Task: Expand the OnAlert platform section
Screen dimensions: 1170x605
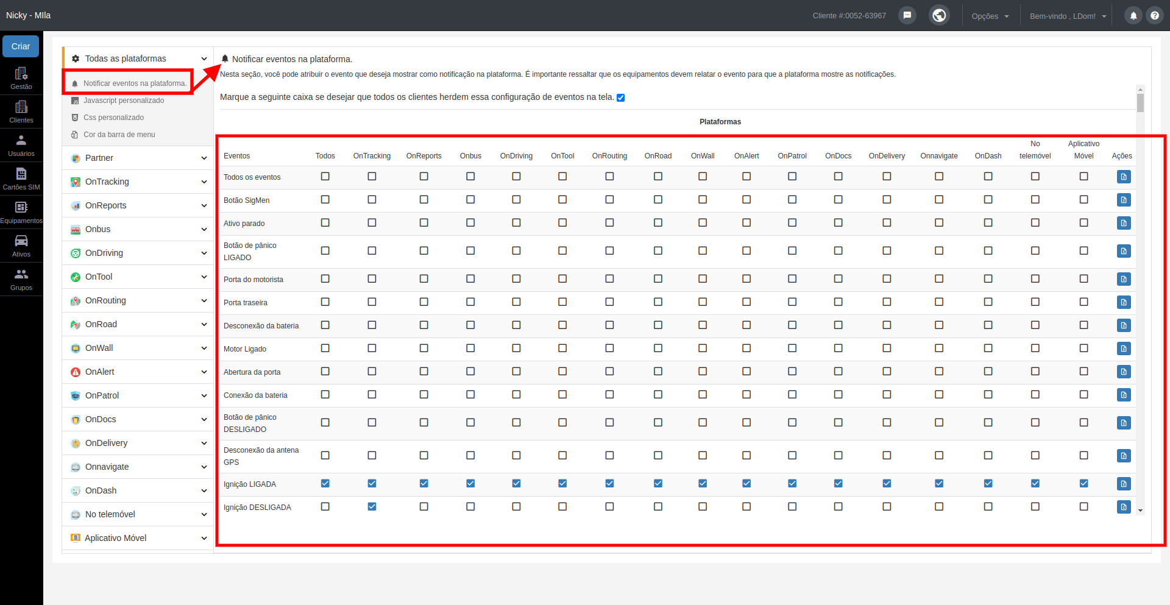Action: click(138, 372)
